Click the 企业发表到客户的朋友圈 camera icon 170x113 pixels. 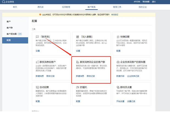(118, 62)
